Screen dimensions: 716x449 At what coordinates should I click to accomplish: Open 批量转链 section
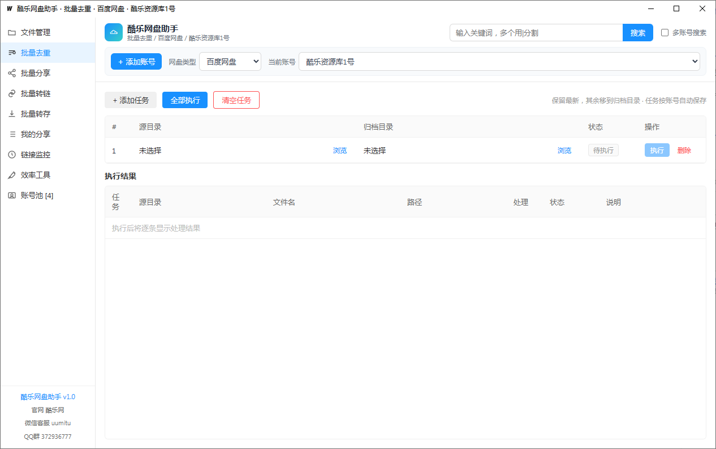click(x=48, y=93)
